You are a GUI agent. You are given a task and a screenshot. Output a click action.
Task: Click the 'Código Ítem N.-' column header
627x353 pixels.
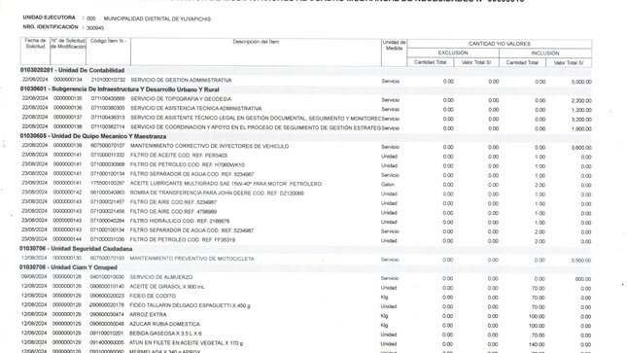pyautogui.click(x=108, y=41)
